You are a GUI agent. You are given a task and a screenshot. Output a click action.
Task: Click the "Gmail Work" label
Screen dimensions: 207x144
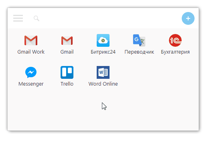tap(31, 52)
